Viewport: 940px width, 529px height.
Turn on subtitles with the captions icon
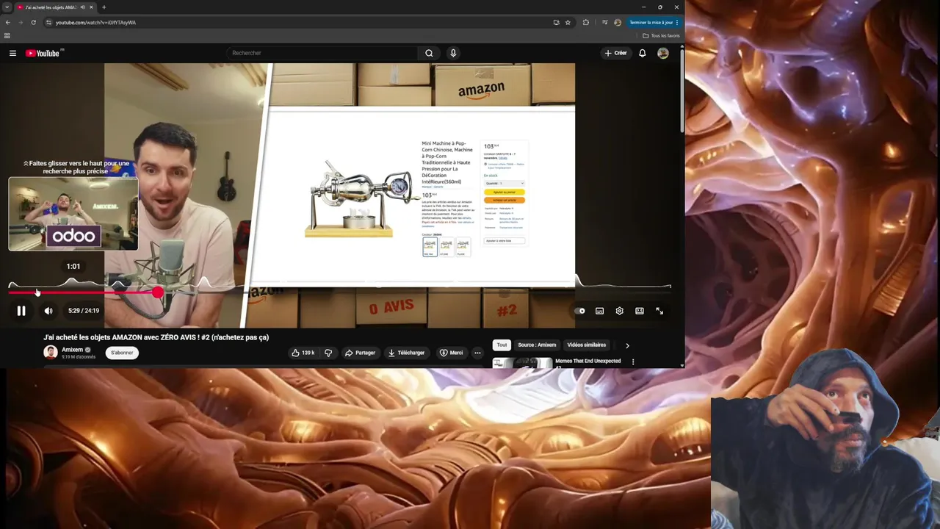pos(599,311)
